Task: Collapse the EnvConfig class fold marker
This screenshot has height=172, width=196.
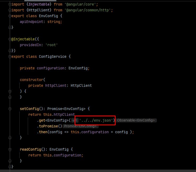Action: coord(10,16)
